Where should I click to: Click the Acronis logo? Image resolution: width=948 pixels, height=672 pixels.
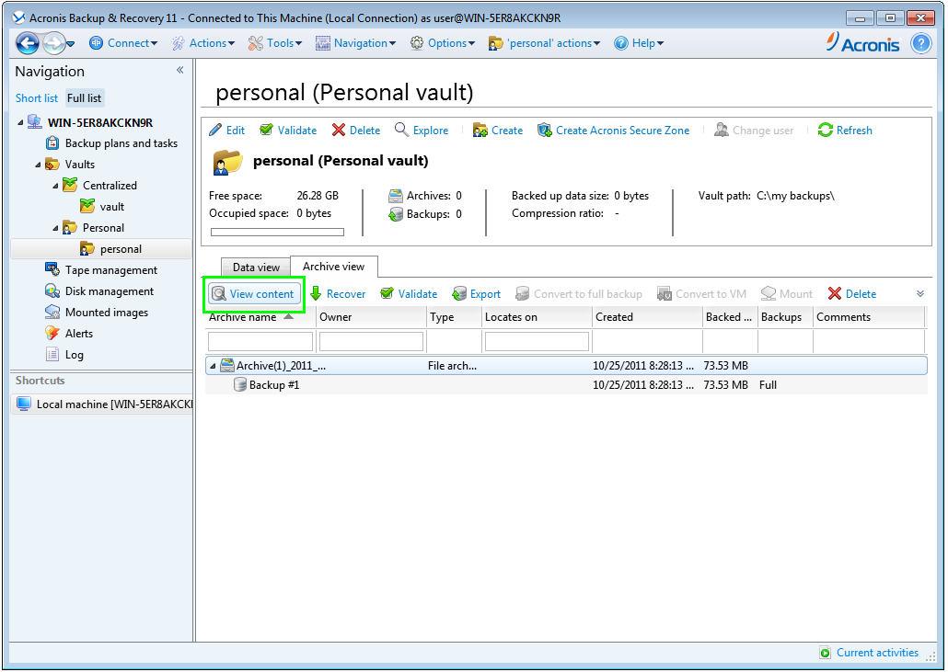[x=862, y=43]
